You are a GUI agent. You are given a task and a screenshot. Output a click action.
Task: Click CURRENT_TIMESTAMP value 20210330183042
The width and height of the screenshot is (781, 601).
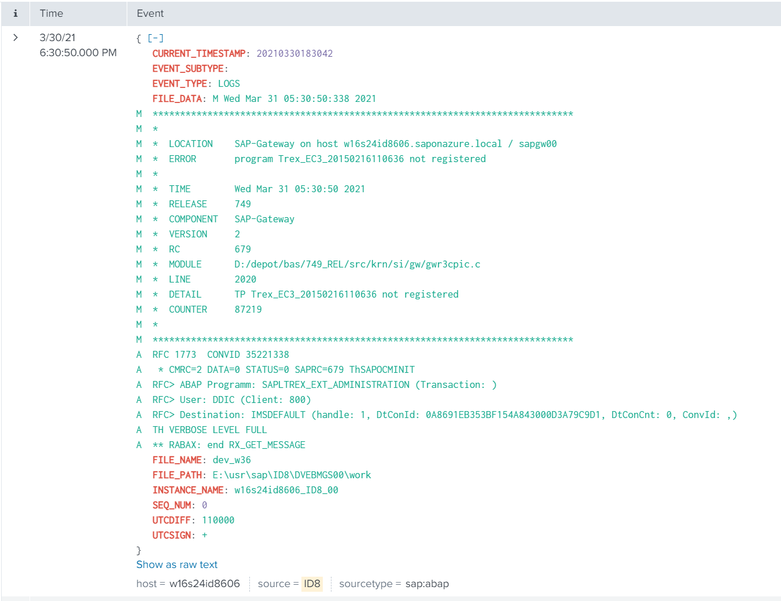(294, 53)
